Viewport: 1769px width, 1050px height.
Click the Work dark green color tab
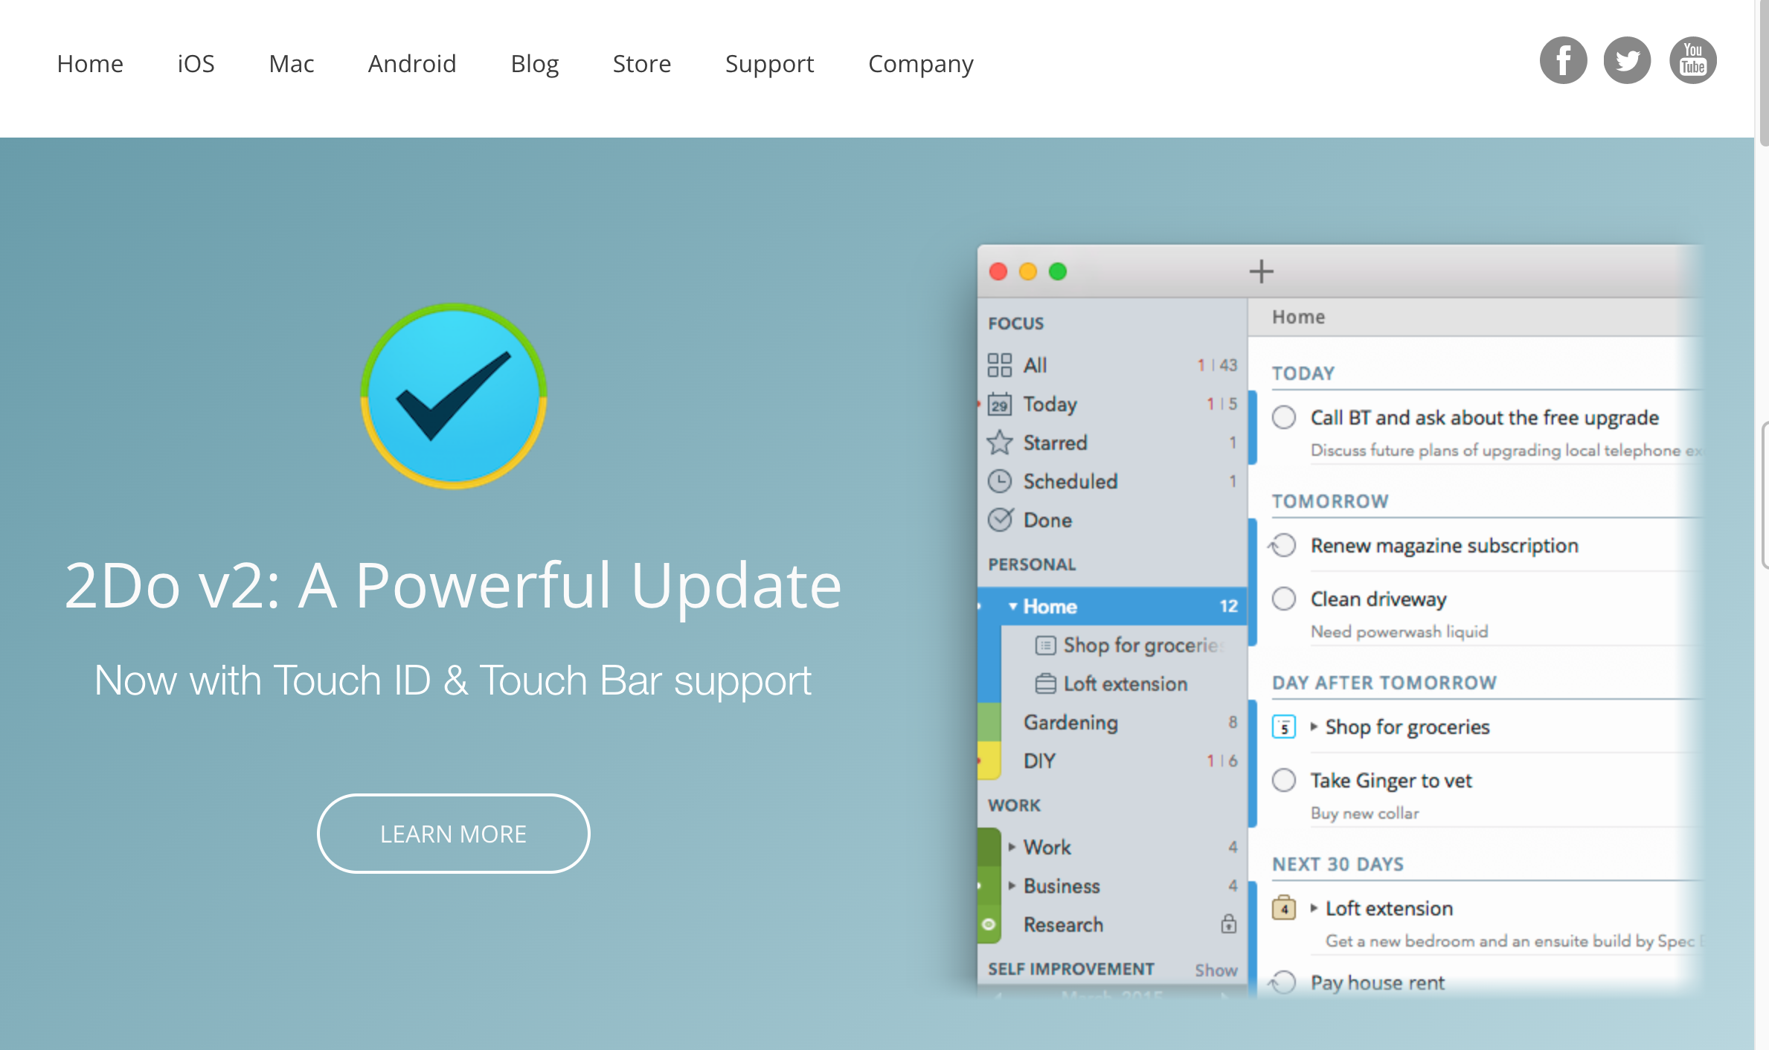click(989, 847)
